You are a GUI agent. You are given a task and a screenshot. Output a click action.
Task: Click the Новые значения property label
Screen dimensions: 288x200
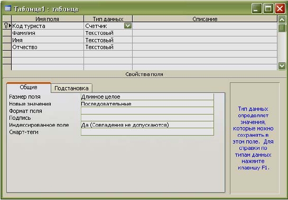pos(30,104)
